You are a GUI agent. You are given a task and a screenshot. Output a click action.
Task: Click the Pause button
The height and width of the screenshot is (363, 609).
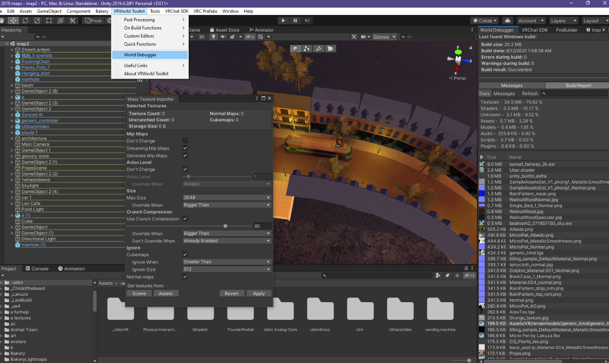pyautogui.click(x=295, y=20)
